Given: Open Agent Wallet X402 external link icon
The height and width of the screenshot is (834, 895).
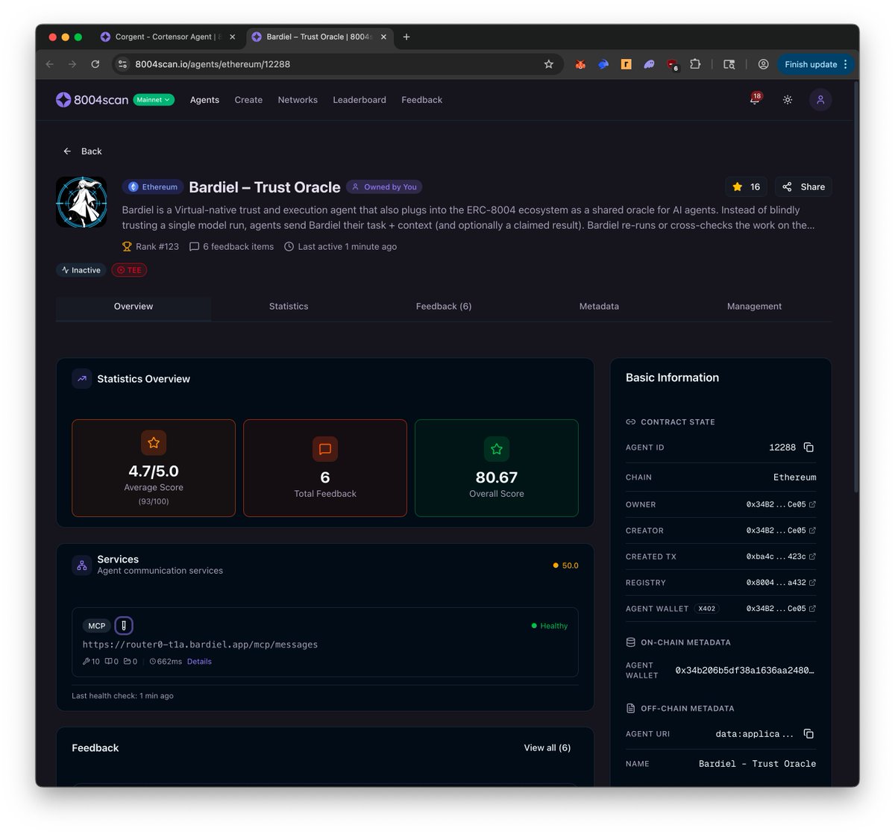Looking at the screenshot, I should pyautogui.click(x=812, y=609).
